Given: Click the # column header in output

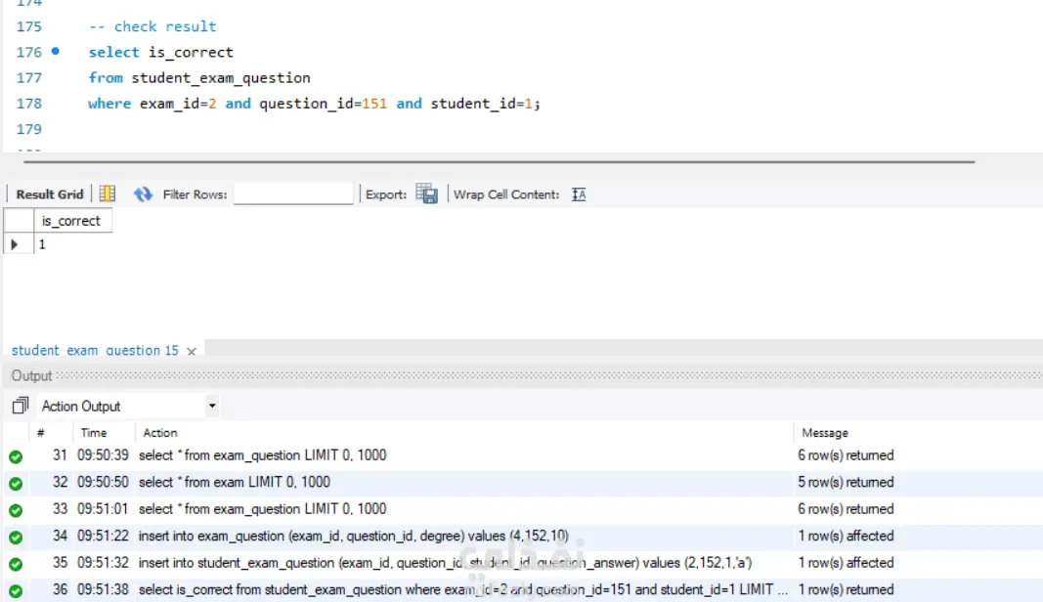Looking at the screenshot, I should (x=41, y=432).
